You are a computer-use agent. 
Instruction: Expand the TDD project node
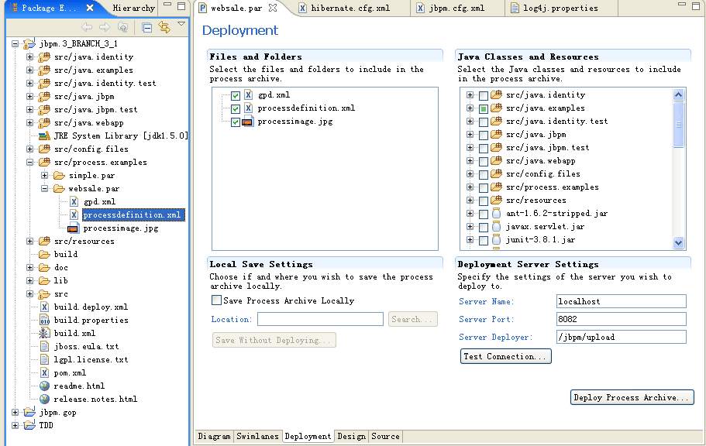(15, 425)
